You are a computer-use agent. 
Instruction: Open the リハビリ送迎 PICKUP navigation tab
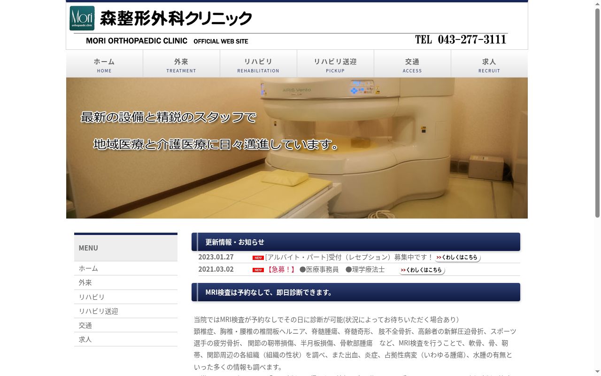click(x=335, y=64)
